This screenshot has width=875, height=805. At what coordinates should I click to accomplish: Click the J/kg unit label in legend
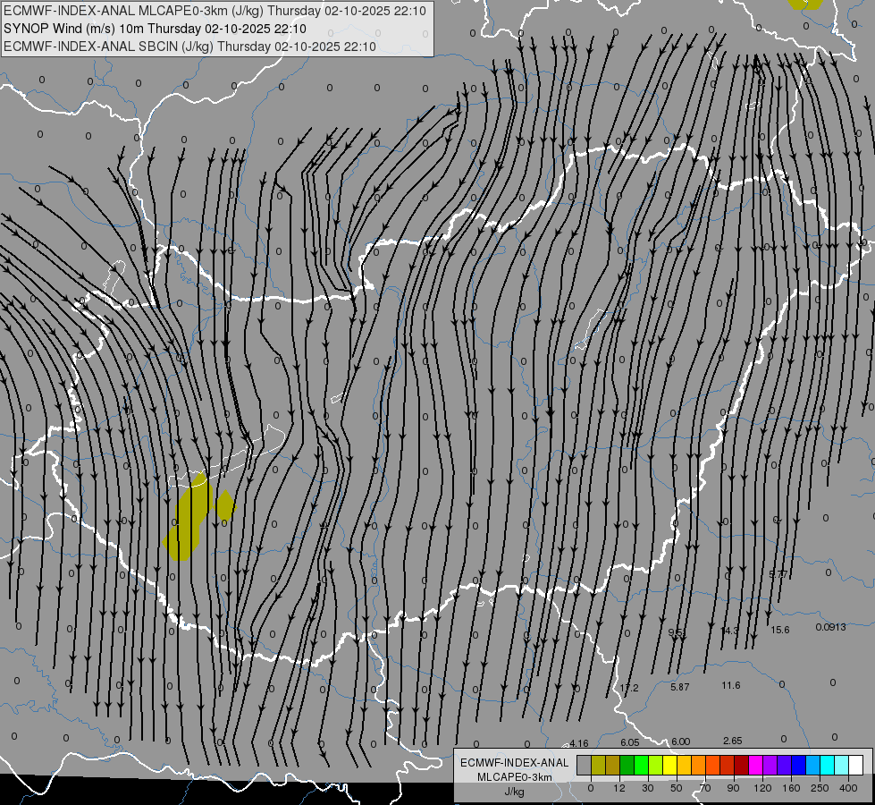[514, 792]
